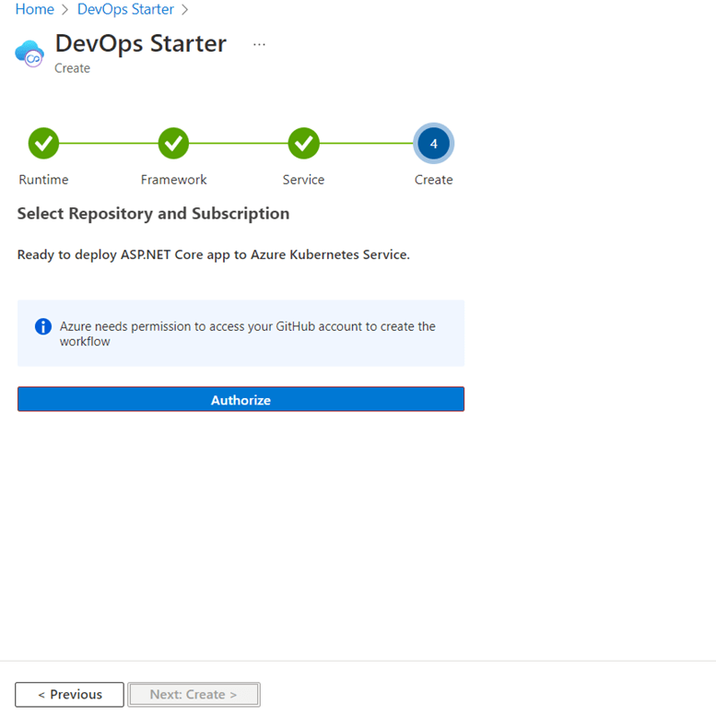Open the more options ellipsis menu
This screenshot has width=716, height=728.
[x=259, y=44]
